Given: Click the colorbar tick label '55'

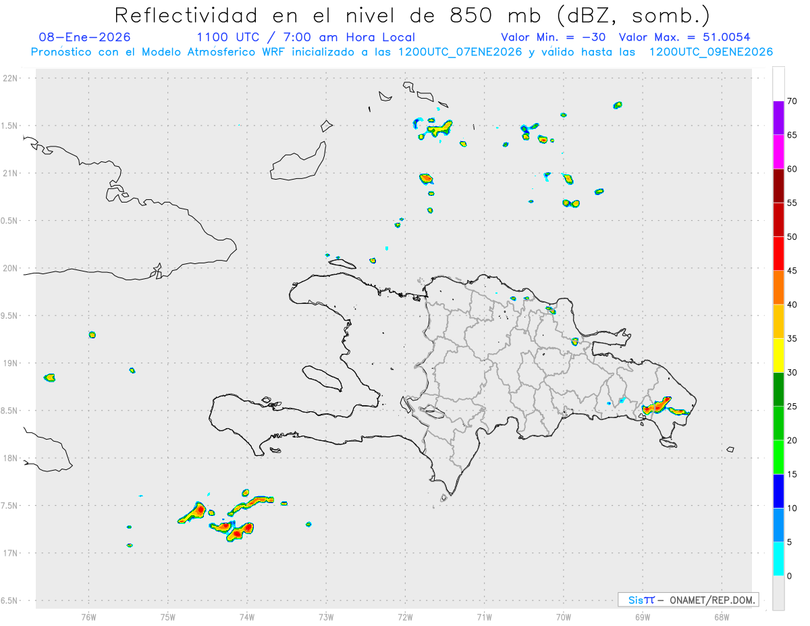Looking at the screenshot, I should pos(792,203).
